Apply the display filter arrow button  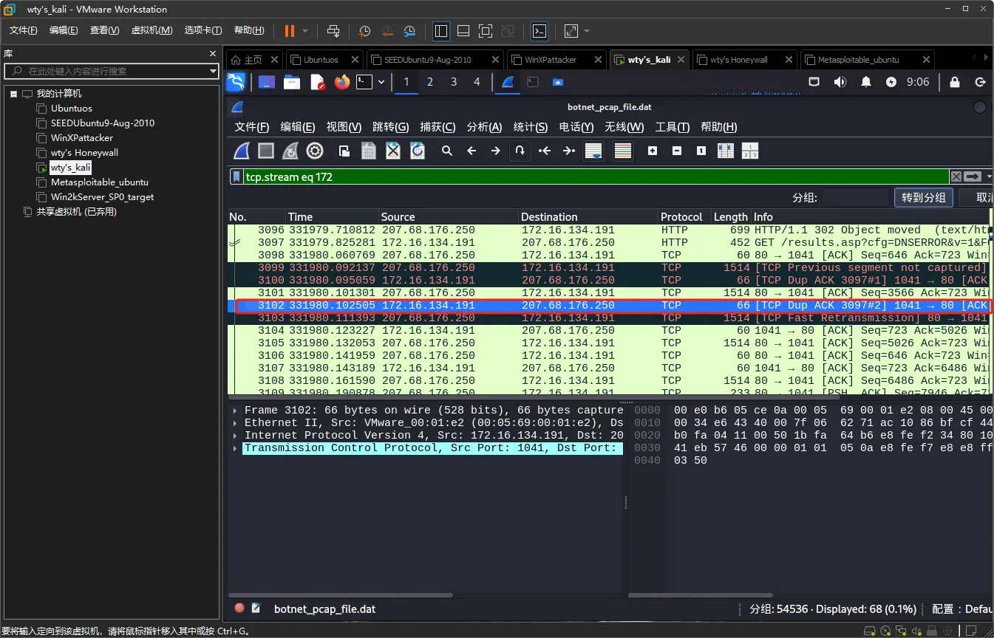[973, 176]
